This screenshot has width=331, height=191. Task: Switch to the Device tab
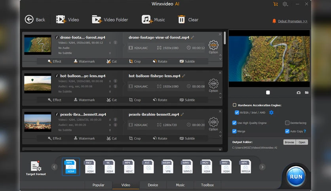tap(153, 185)
